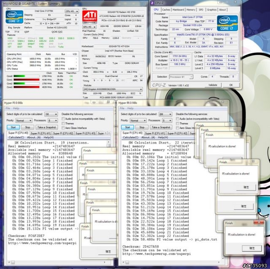The width and height of the screenshot is (270, 269).
Task: Switch to the Graphics tab in CPU-Z
Action: tap(212, 10)
